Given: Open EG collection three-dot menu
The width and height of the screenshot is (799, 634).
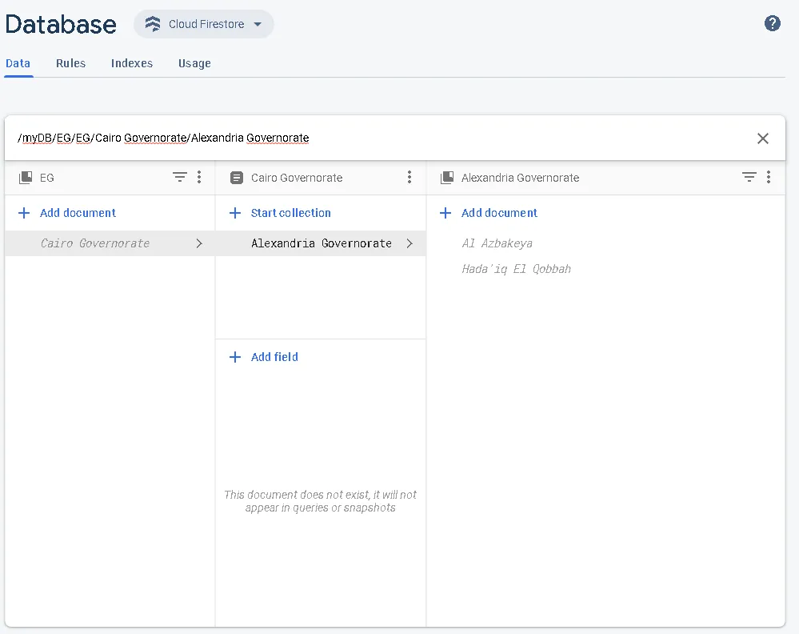Looking at the screenshot, I should [199, 178].
